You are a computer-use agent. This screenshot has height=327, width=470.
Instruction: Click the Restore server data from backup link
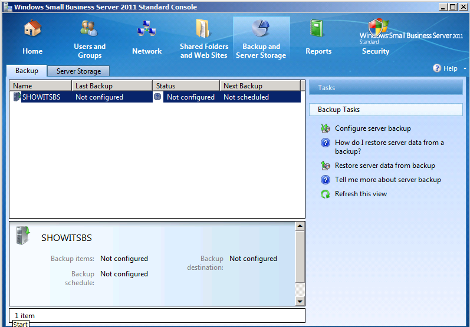(385, 166)
